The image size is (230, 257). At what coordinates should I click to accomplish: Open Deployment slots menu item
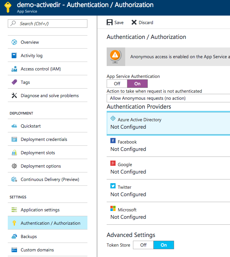point(47,152)
